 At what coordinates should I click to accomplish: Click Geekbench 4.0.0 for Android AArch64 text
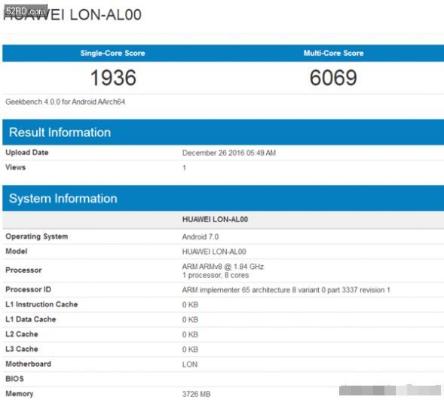pos(65,102)
